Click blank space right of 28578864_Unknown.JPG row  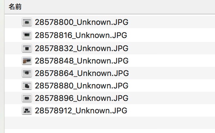tap(171, 73)
